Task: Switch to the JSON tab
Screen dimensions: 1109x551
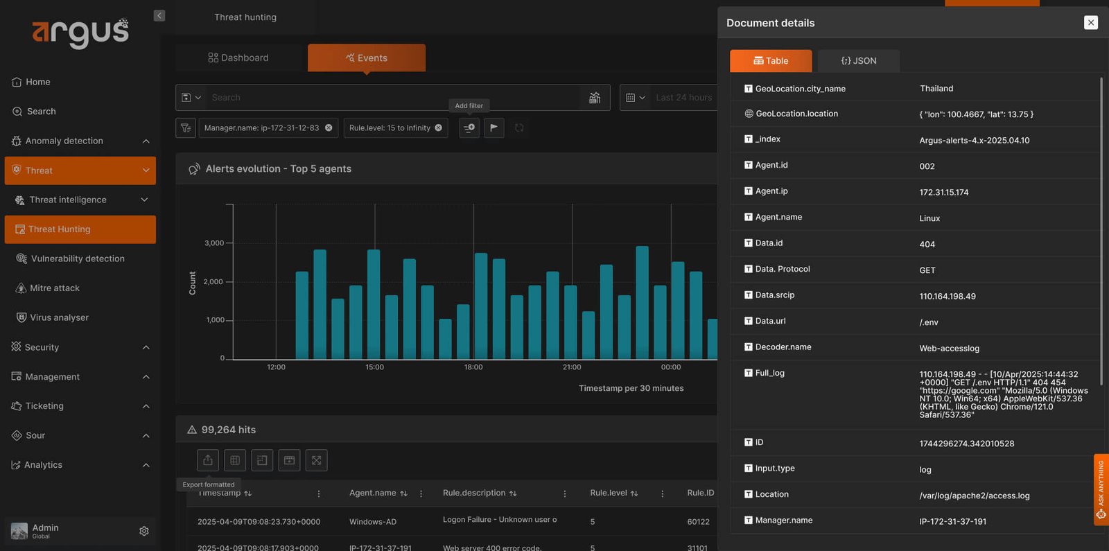Action: (x=859, y=61)
